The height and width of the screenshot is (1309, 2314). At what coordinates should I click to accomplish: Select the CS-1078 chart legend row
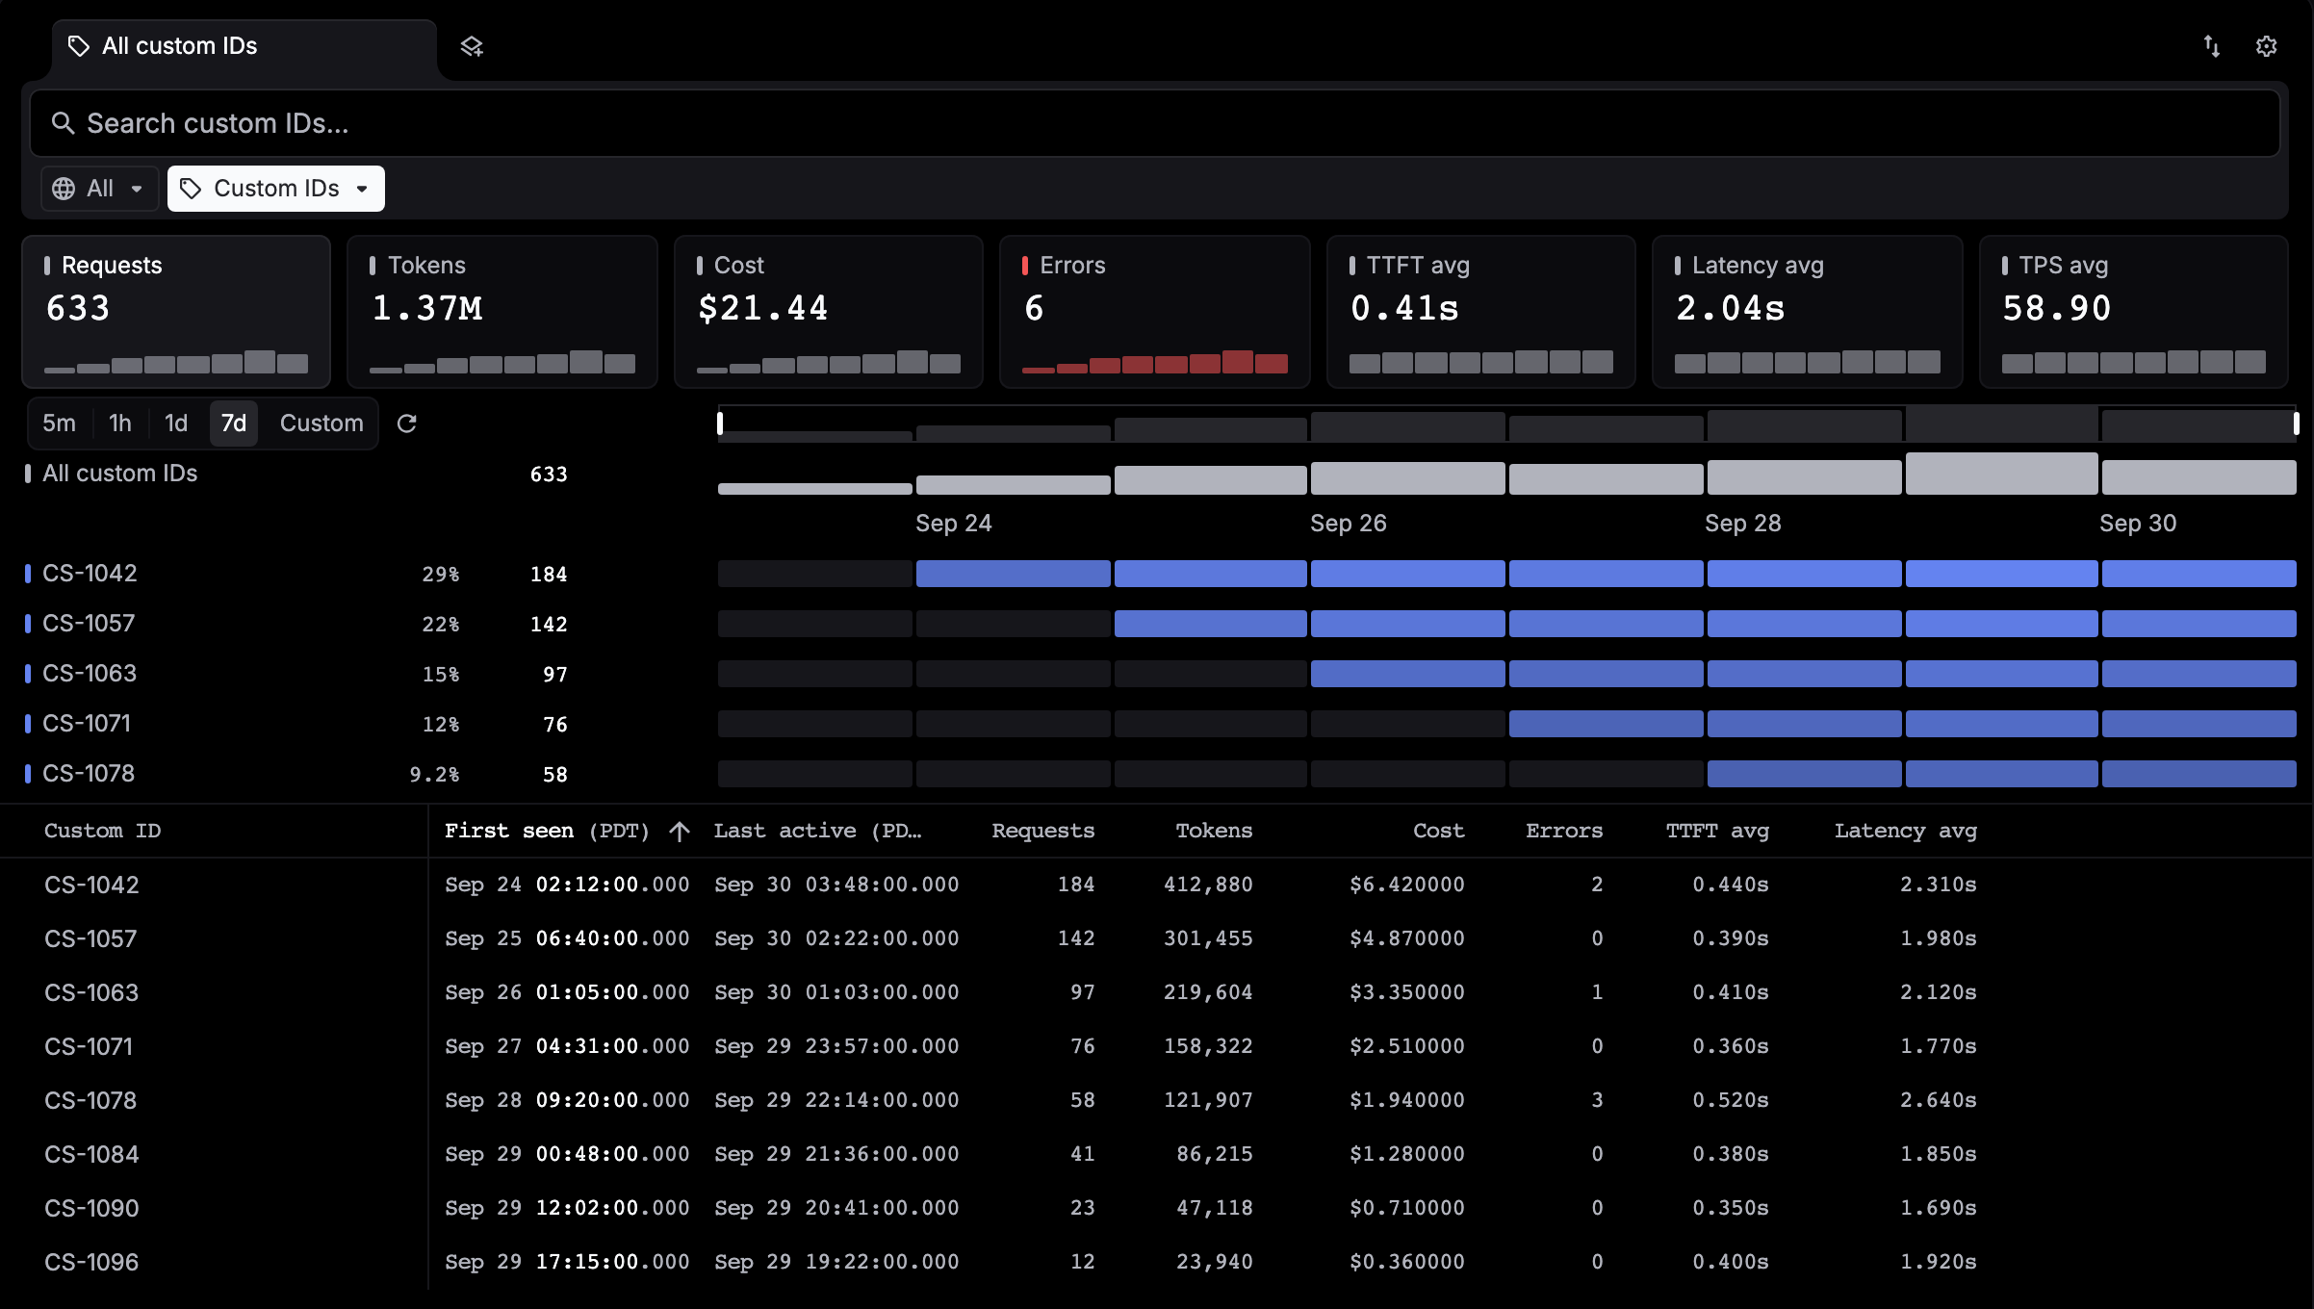point(296,774)
